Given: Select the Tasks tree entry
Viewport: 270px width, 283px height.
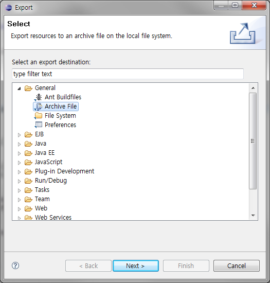Looking at the screenshot, I should click(42, 190).
